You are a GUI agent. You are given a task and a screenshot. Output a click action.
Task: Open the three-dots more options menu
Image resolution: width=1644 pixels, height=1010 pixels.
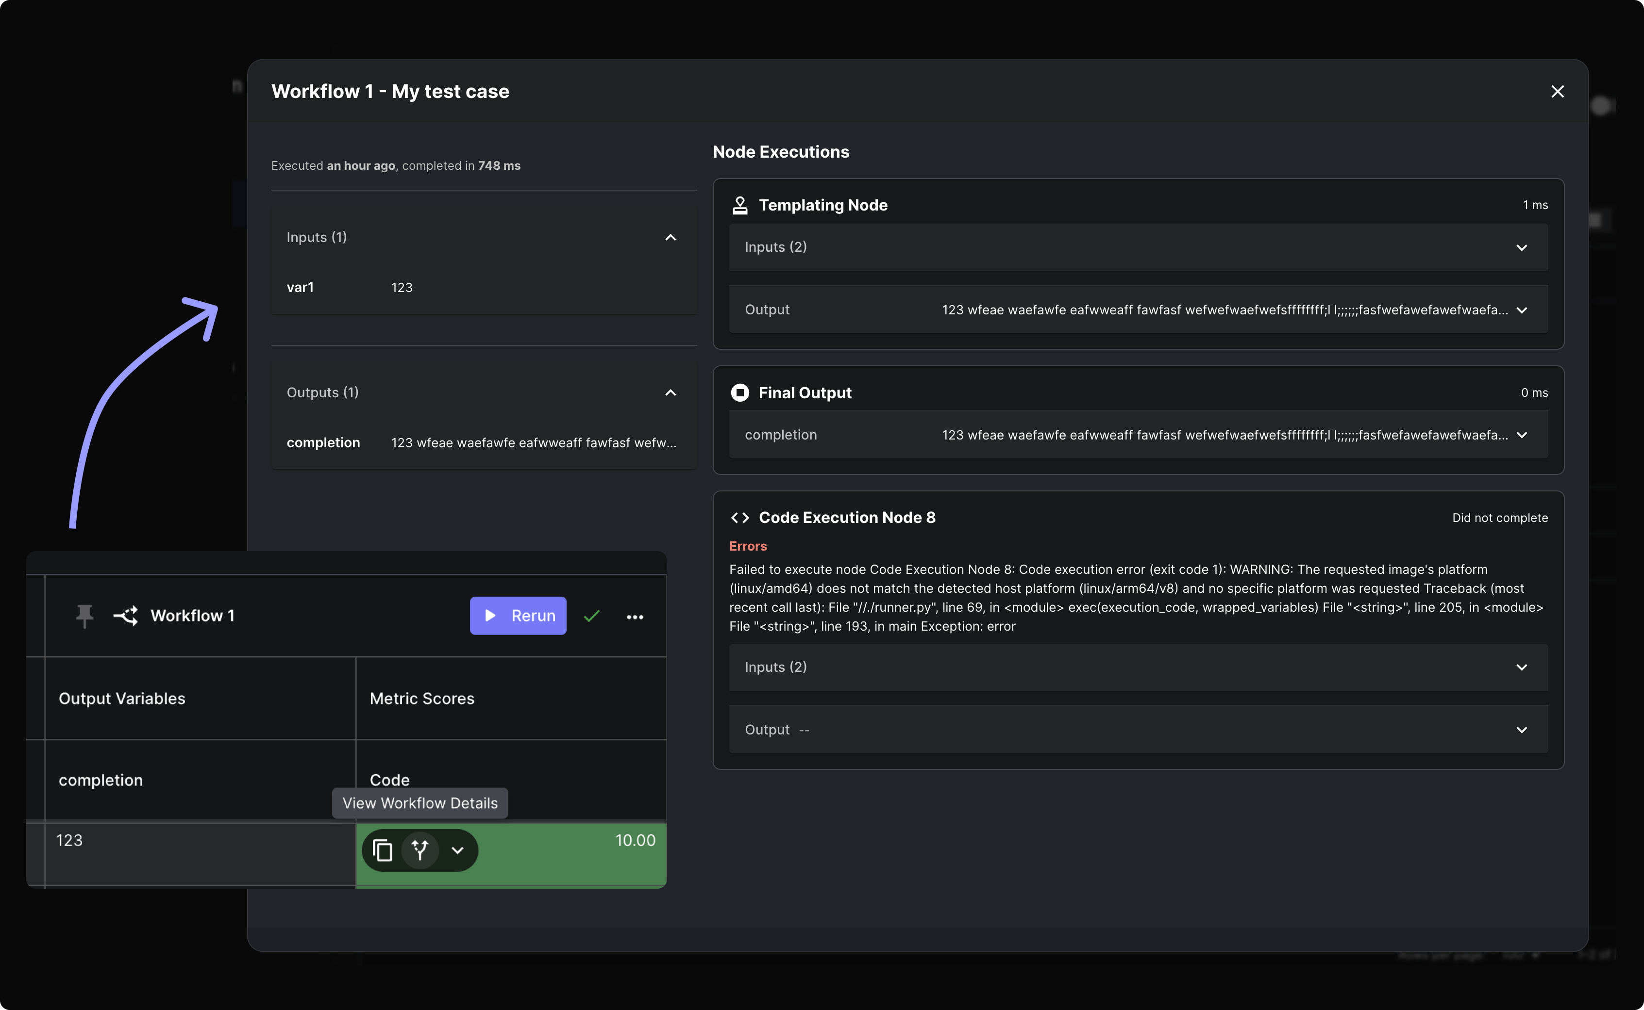635,617
